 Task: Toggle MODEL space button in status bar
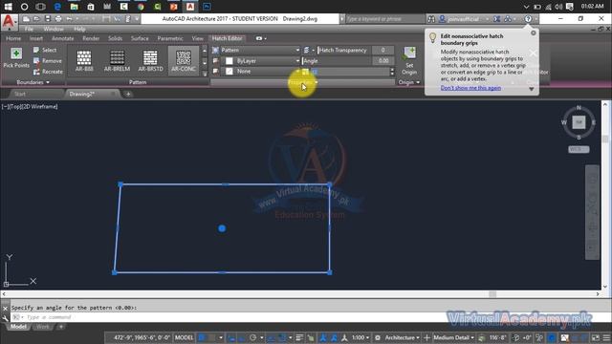[184, 337]
